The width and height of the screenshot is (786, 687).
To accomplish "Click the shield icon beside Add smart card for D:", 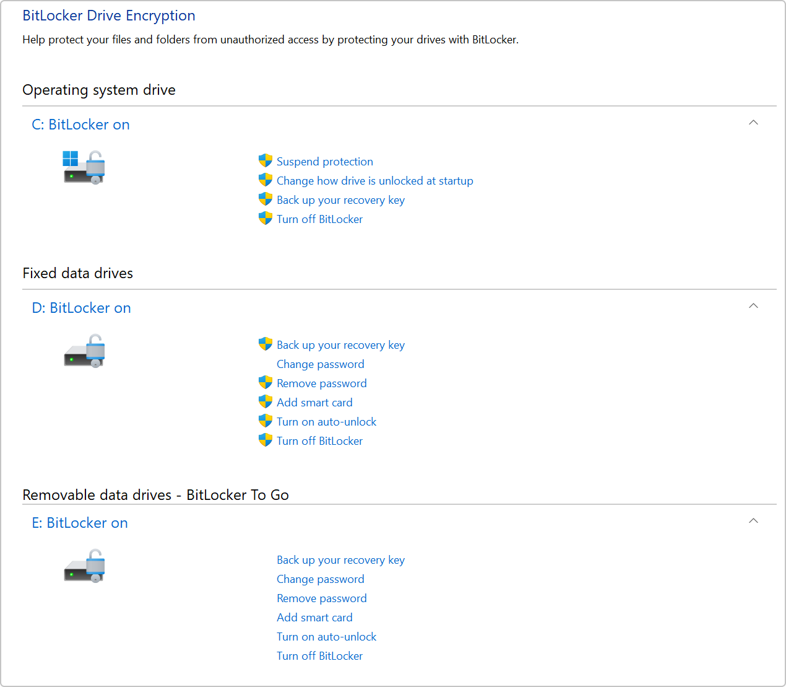I will 265,401.
